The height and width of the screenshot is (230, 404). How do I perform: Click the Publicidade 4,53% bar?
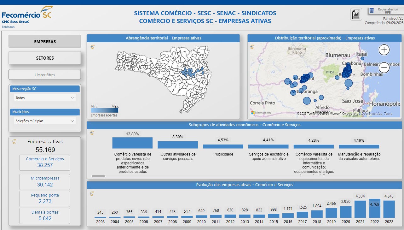[x=223, y=146]
